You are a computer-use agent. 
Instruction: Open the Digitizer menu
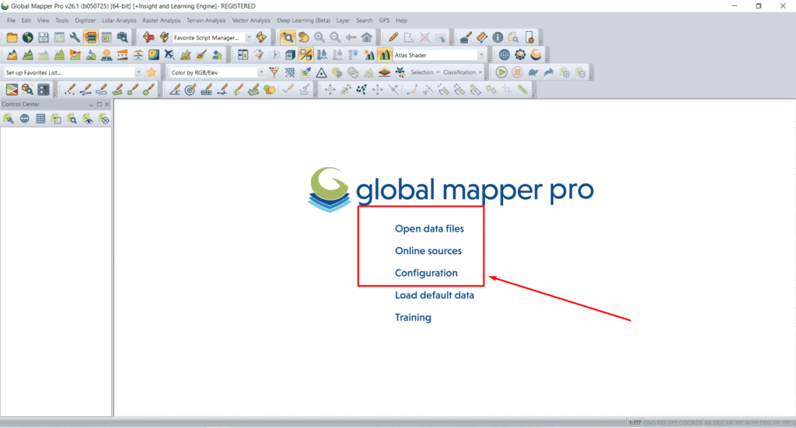pyautogui.click(x=86, y=20)
